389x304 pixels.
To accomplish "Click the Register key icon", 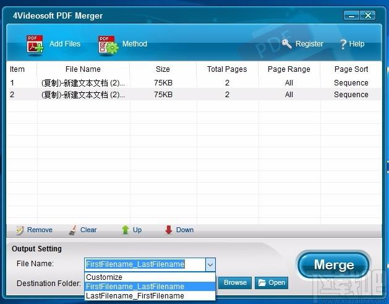I will point(286,44).
